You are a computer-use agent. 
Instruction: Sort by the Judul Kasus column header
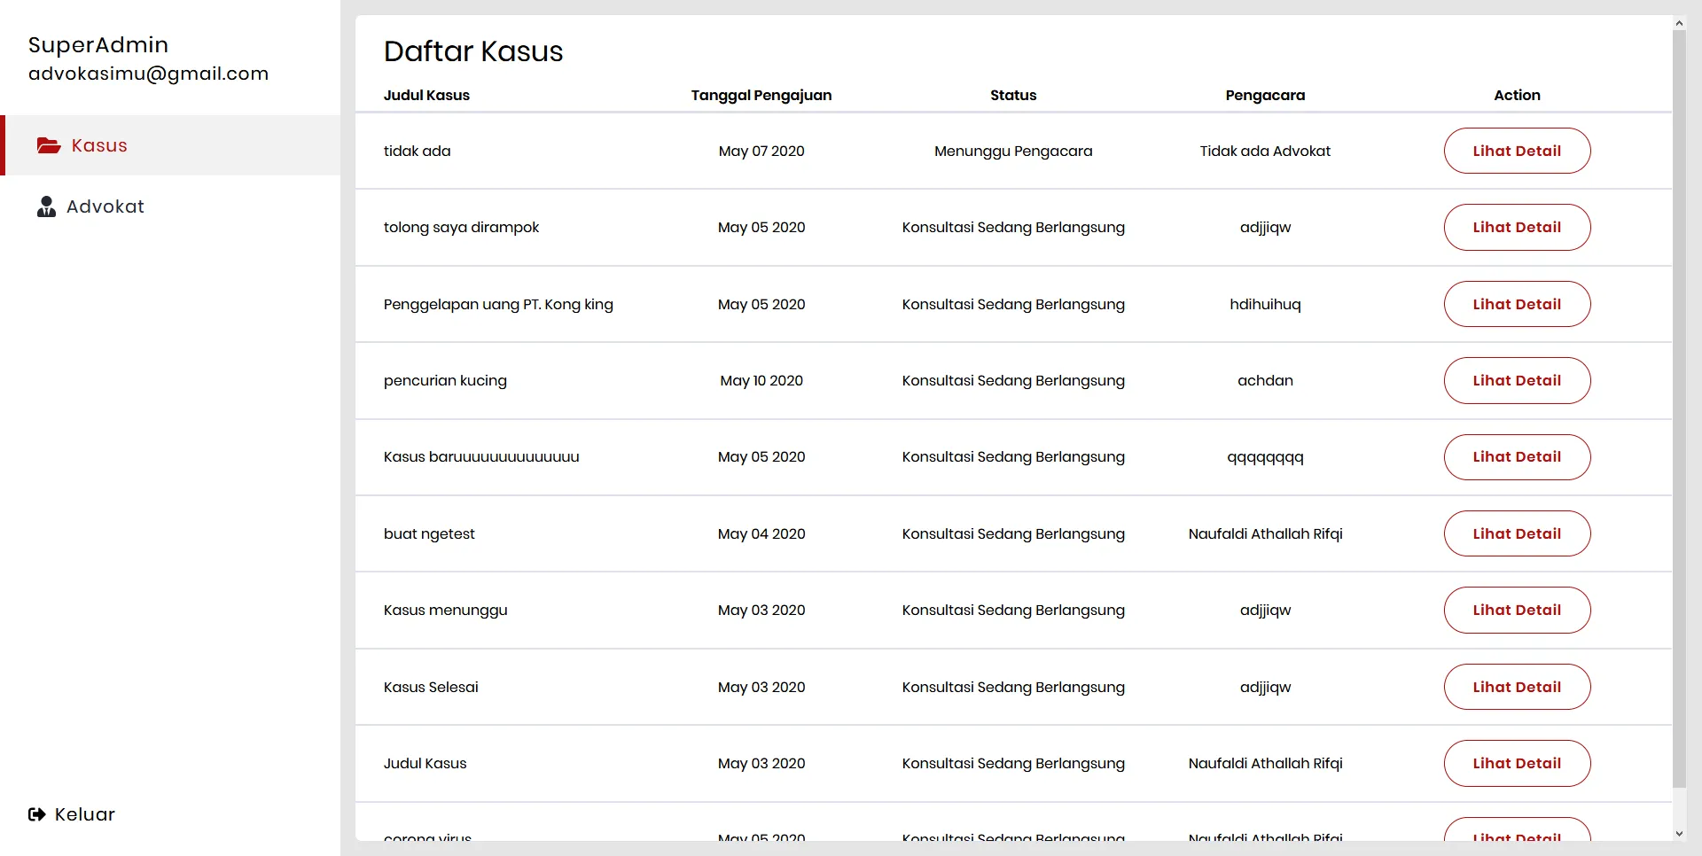pos(426,96)
